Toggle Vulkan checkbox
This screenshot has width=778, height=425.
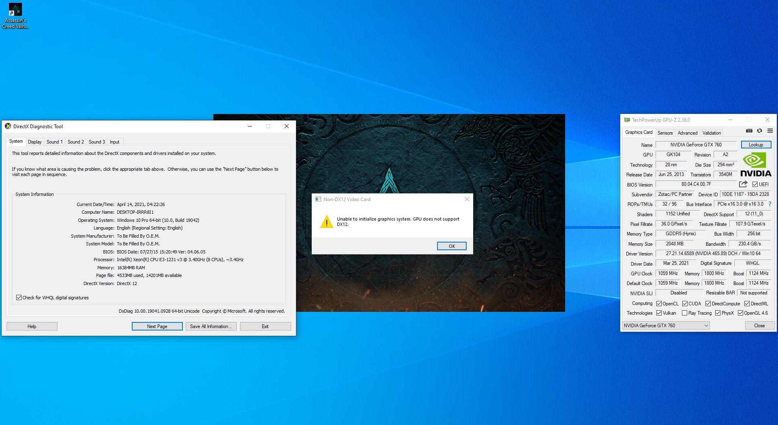(x=659, y=313)
